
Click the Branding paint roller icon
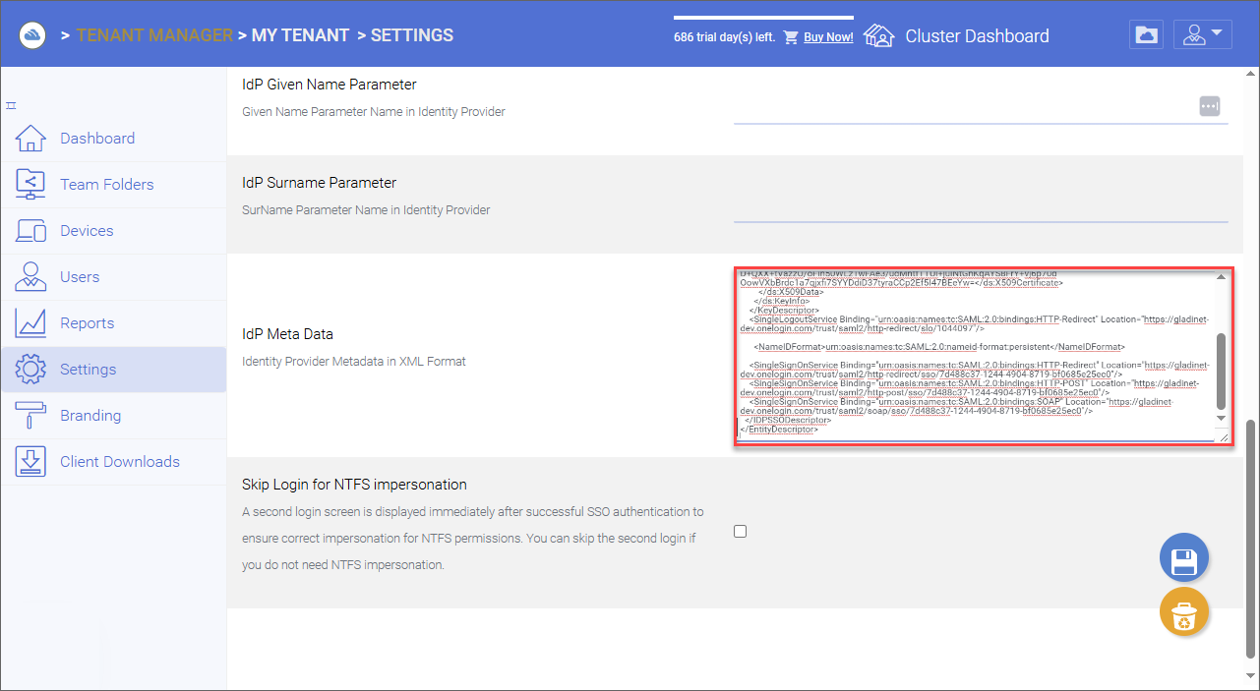click(x=31, y=416)
